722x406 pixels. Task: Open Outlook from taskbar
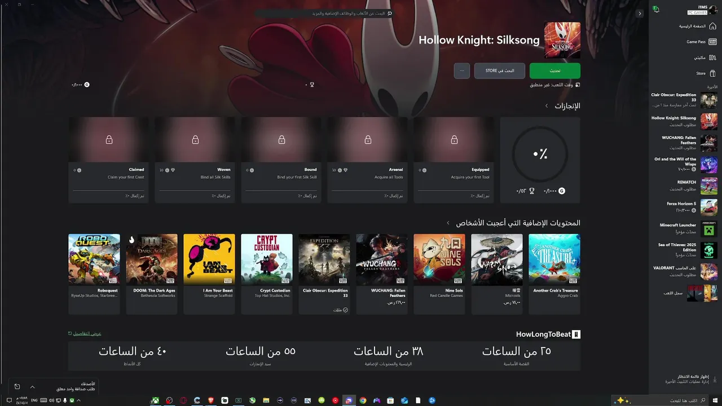[x=404, y=400]
